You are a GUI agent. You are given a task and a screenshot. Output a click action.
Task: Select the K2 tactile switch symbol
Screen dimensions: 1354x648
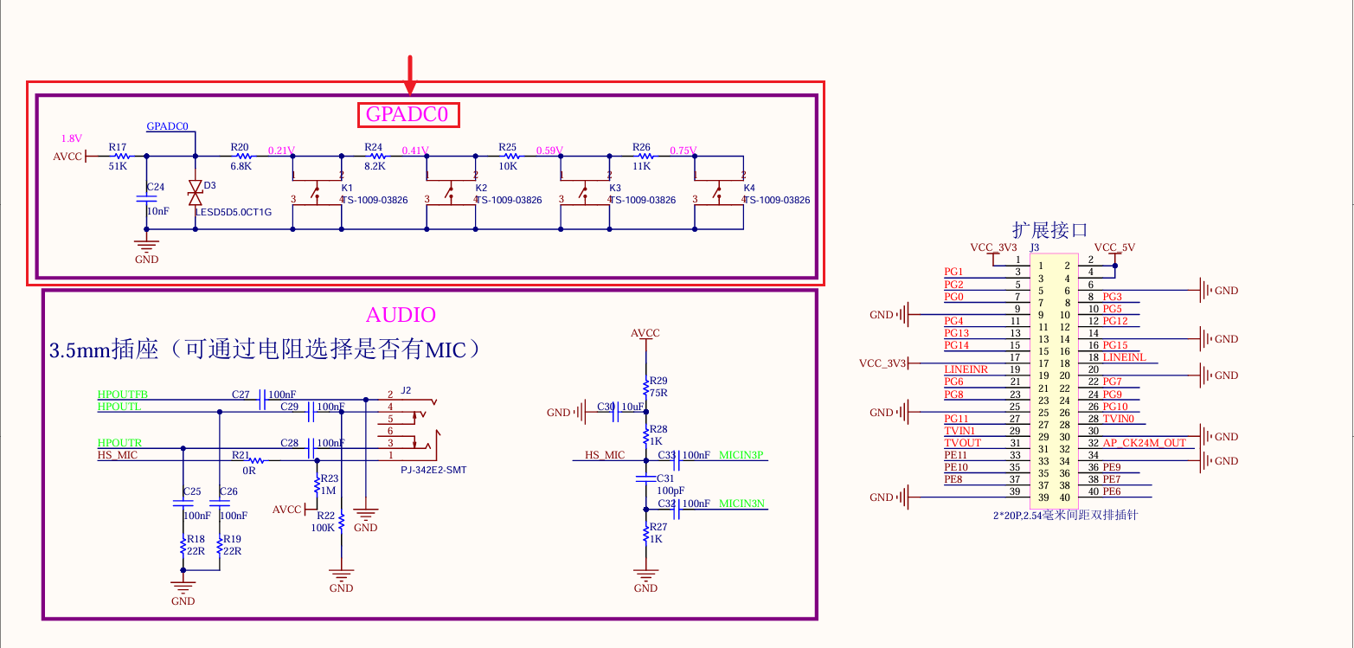[x=452, y=194]
